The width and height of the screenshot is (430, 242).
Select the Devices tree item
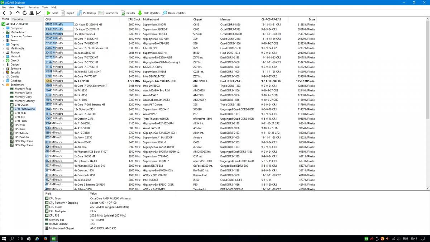pos(15,65)
